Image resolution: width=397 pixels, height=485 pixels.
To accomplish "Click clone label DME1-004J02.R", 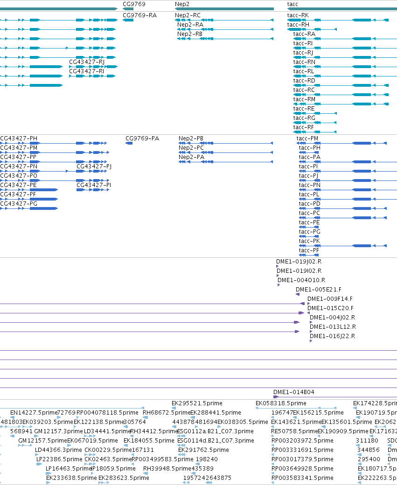I will click(x=332, y=317).
